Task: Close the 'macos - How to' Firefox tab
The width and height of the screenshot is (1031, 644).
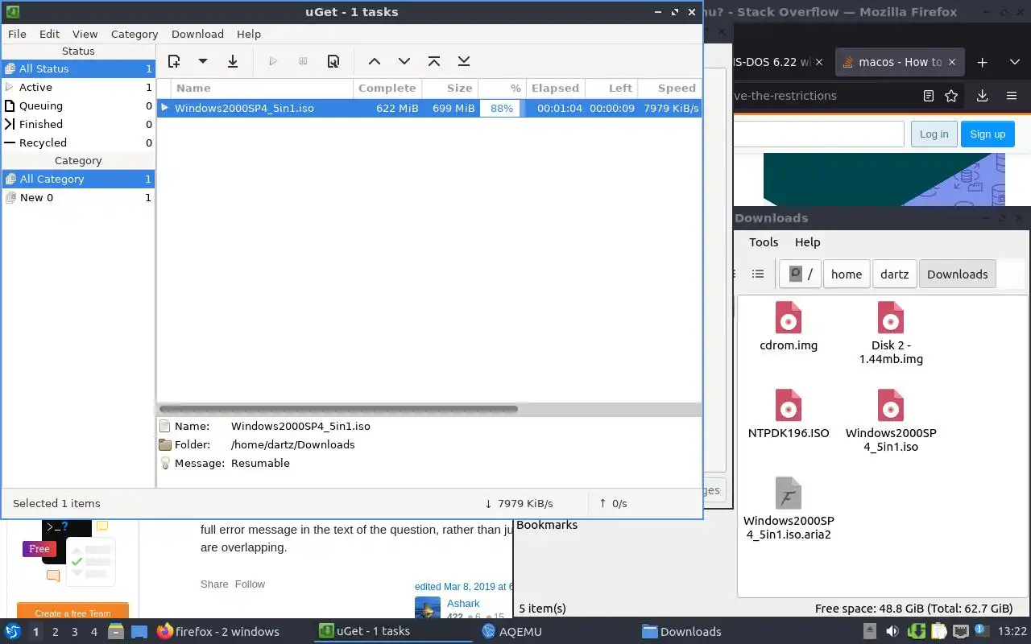Action: pyautogui.click(x=953, y=62)
